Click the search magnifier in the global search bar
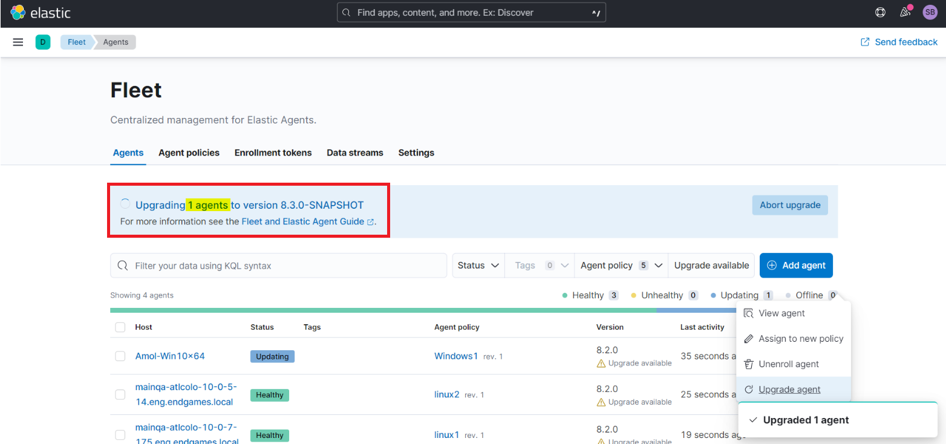Screen dimensions: 946x444 pyautogui.click(x=347, y=12)
